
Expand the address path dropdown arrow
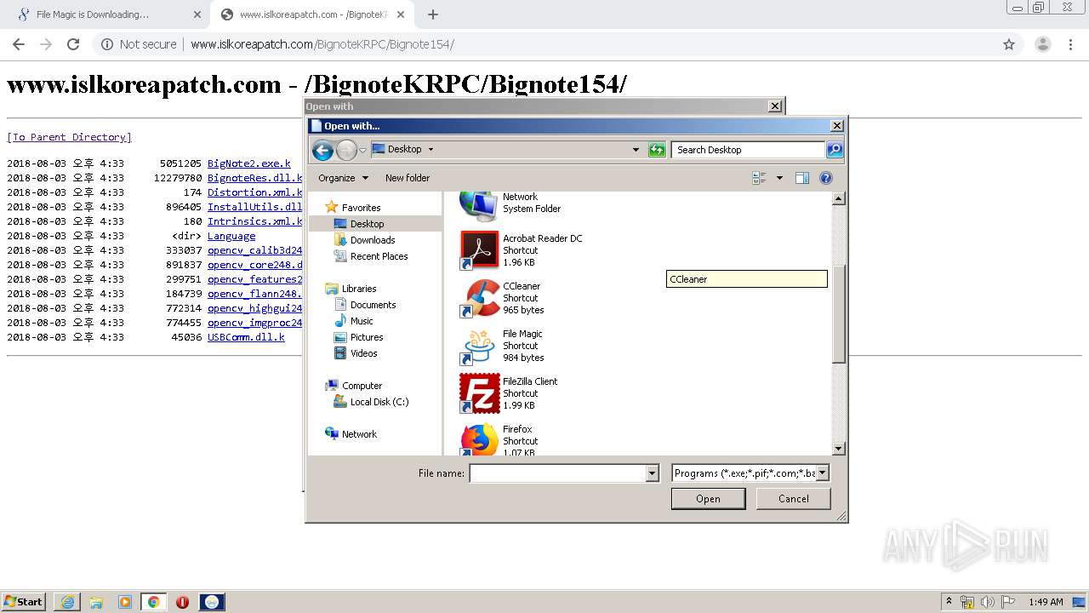pos(636,150)
